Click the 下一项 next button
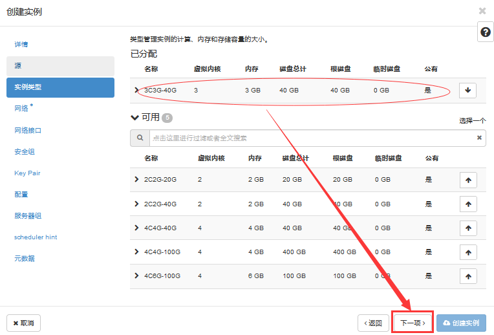Image resolution: width=494 pixels, height=335 pixels. 413,323
